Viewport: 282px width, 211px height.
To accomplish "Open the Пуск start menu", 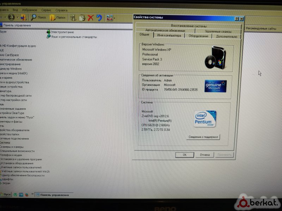I will [6, 194].
